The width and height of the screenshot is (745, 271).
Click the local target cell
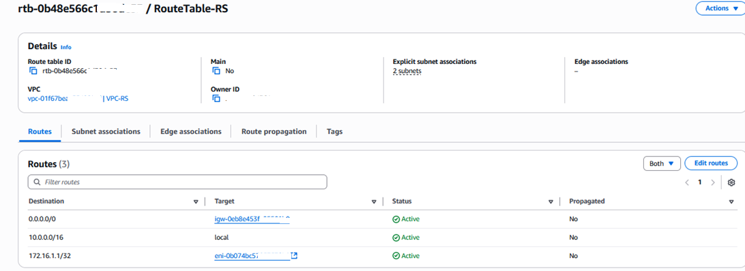click(222, 238)
